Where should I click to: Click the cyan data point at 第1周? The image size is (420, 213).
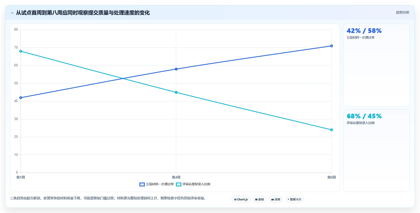coord(21,51)
